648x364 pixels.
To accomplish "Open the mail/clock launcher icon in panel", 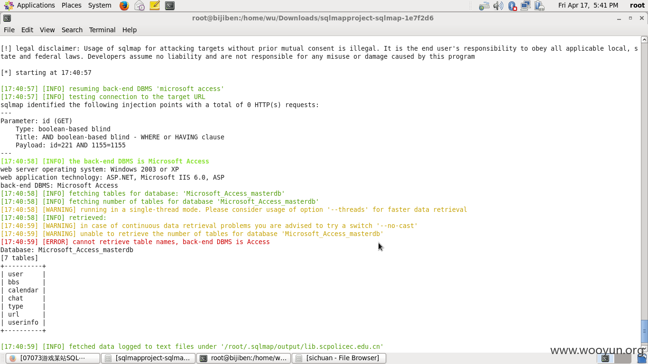I will click(139, 6).
